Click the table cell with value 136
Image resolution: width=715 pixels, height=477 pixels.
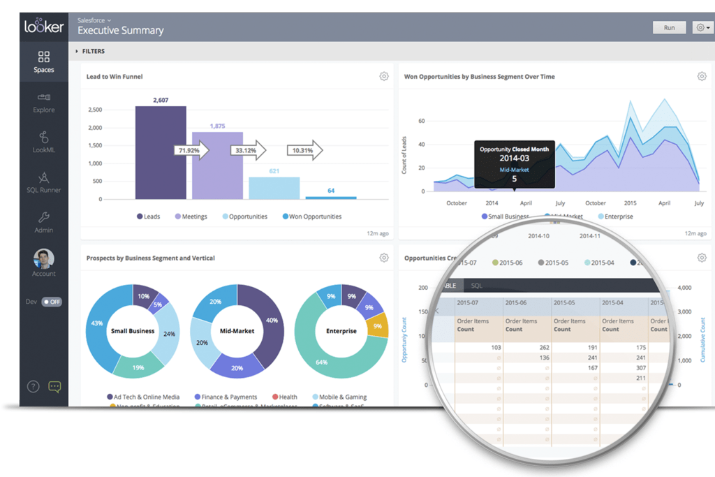[528, 358]
